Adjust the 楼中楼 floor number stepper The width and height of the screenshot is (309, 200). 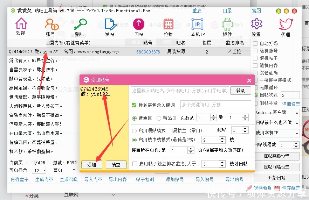[x=222, y=140]
